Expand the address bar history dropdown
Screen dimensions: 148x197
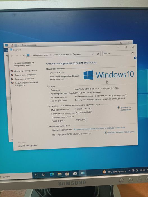tap(92, 54)
